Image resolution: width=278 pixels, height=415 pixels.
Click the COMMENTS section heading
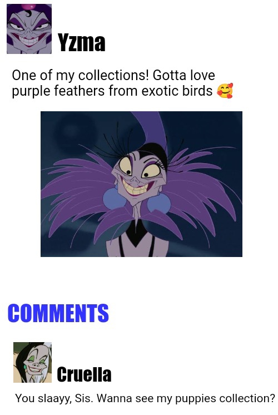click(58, 313)
